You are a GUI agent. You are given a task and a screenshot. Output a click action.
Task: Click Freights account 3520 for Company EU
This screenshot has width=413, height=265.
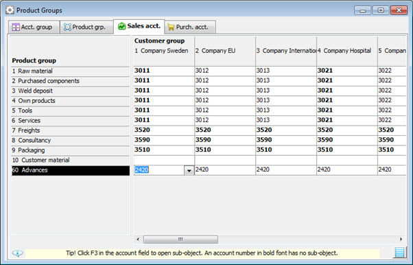pyautogui.click(x=225, y=130)
